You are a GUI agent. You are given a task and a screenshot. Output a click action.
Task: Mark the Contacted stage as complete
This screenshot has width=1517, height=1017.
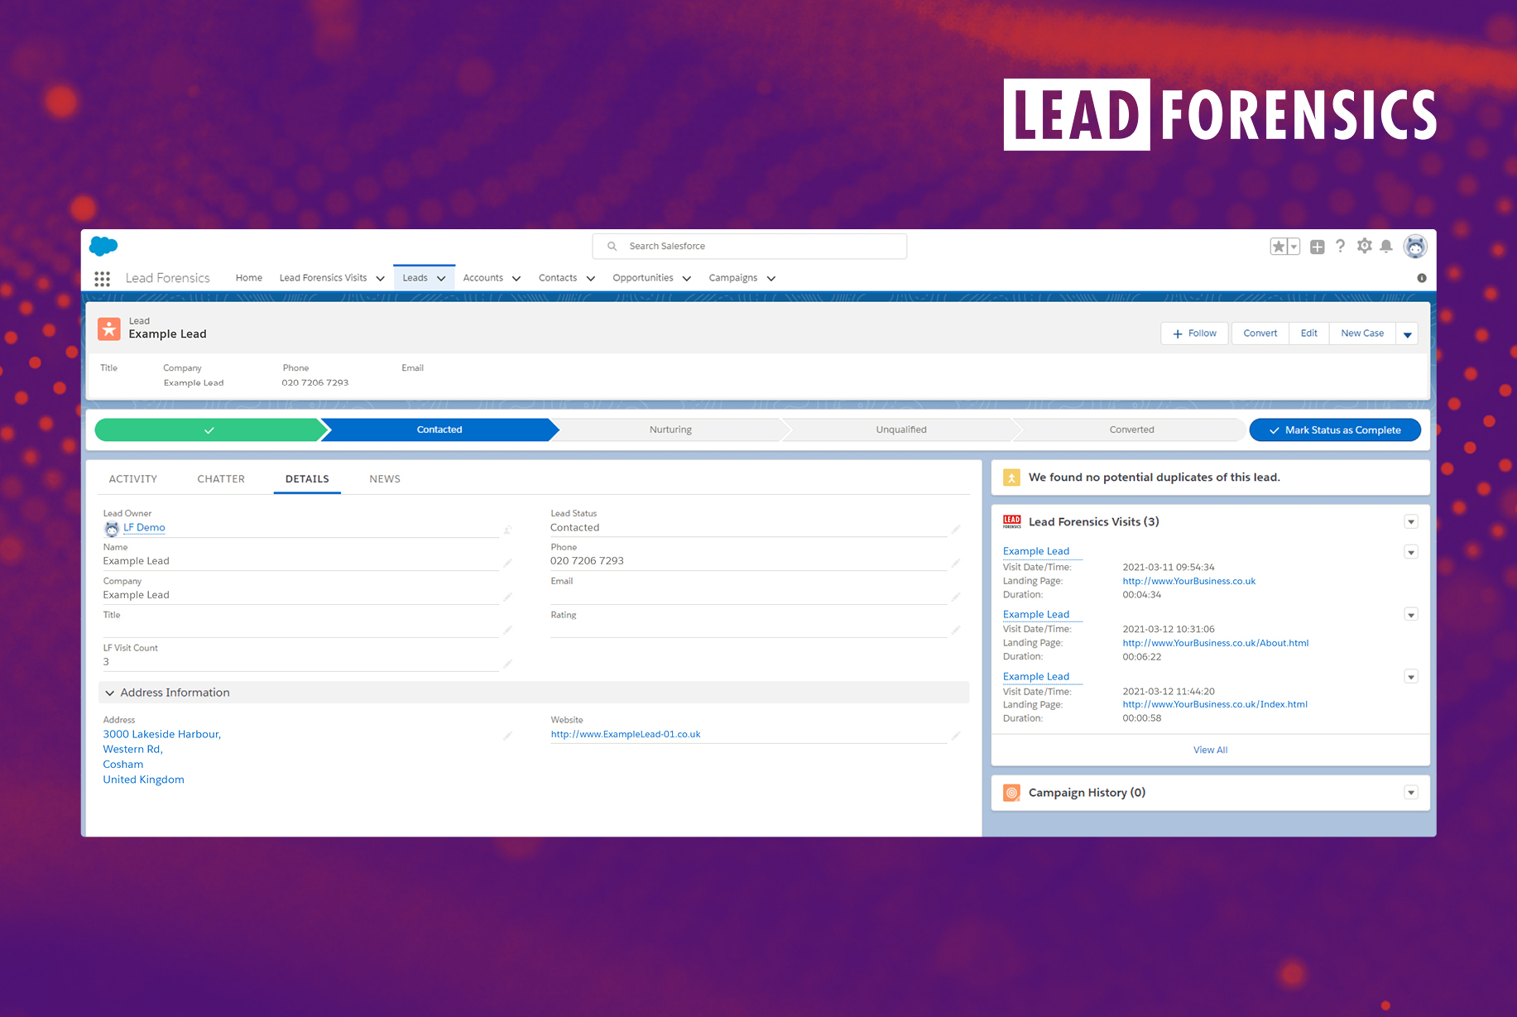pyautogui.click(x=1335, y=429)
